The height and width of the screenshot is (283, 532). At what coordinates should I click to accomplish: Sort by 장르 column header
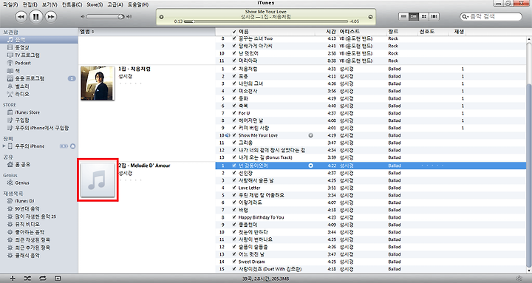click(402, 32)
